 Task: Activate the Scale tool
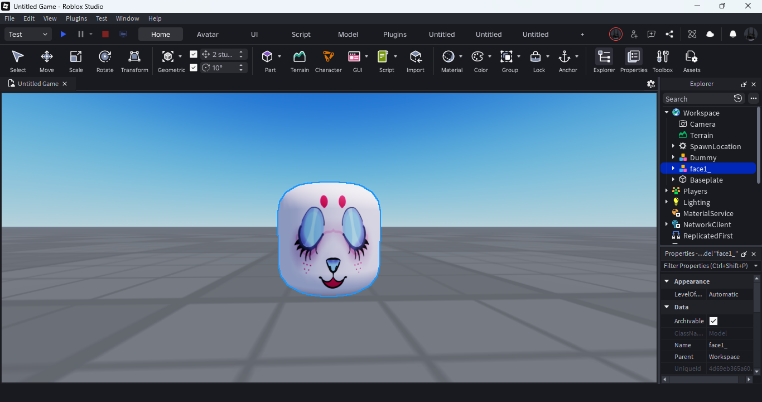(76, 61)
